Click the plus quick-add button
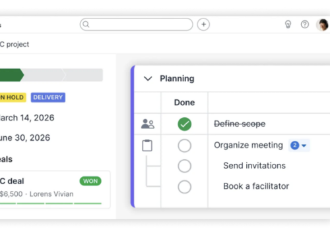Image resolution: width=330 pixels, height=252 pixels. click(203, 24)
